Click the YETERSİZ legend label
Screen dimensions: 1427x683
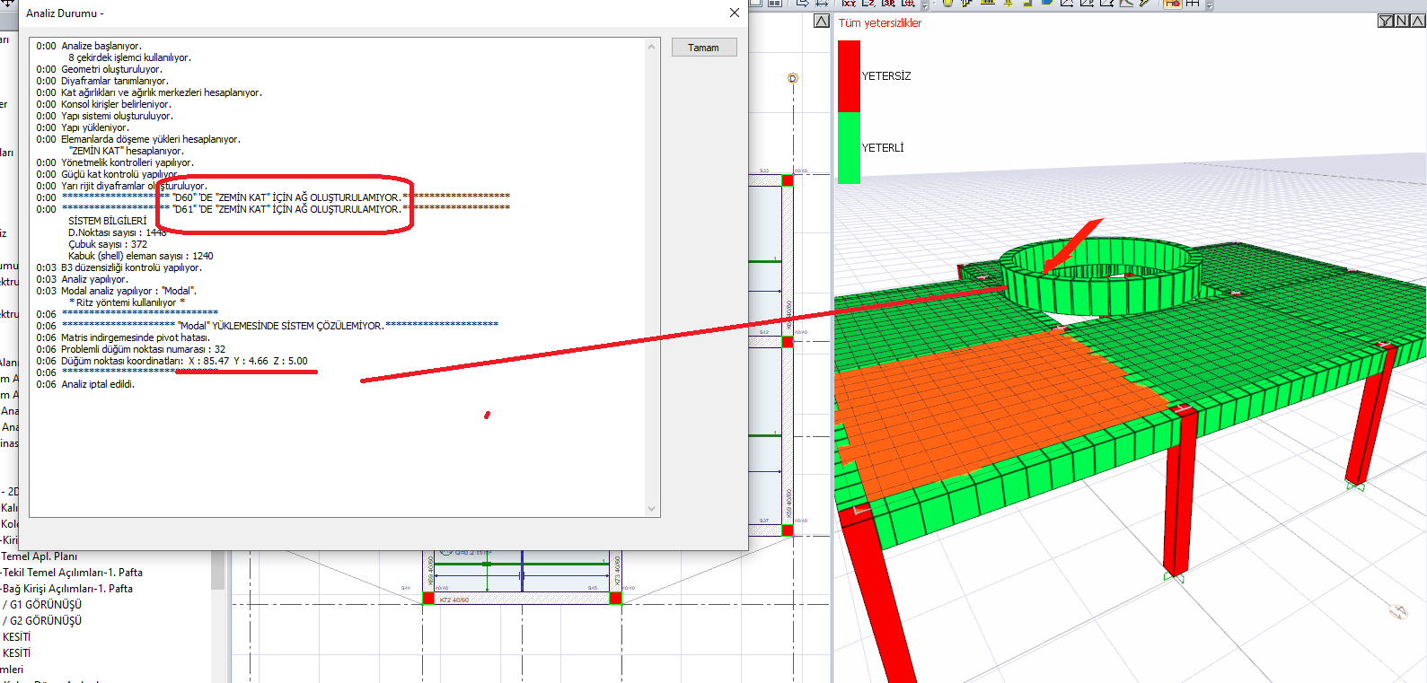click(886, 76)
